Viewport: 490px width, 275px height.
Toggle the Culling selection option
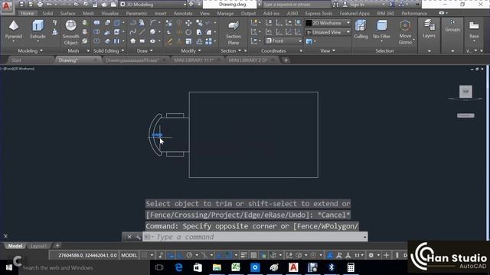[x=361, y=29]
